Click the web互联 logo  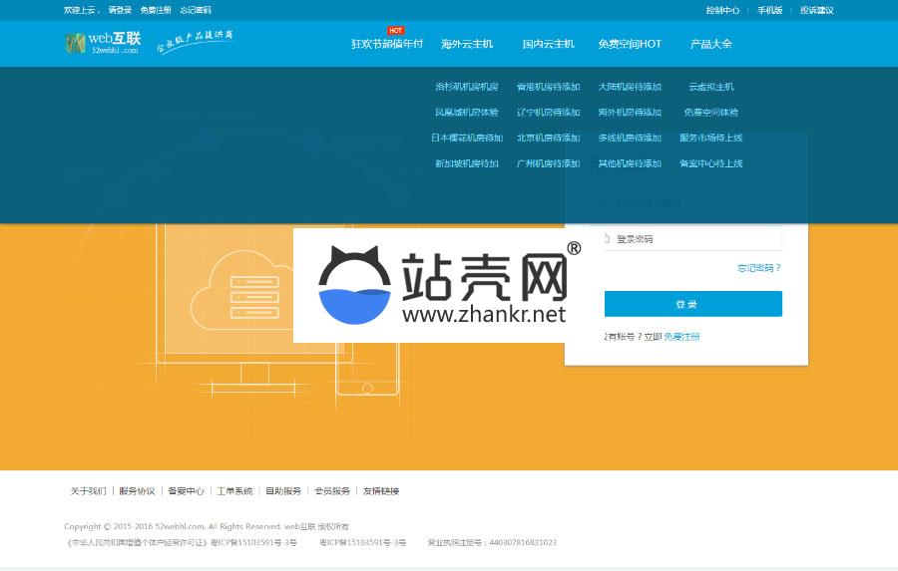pyautogui.click(x=103, y=43)
